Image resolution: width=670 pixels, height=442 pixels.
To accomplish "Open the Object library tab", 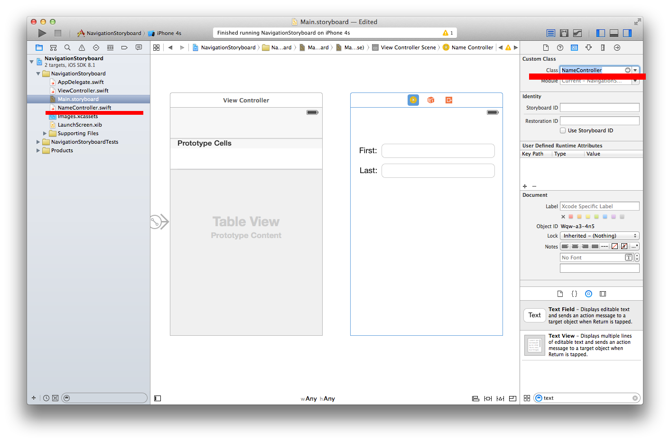I will pos(588,294).
